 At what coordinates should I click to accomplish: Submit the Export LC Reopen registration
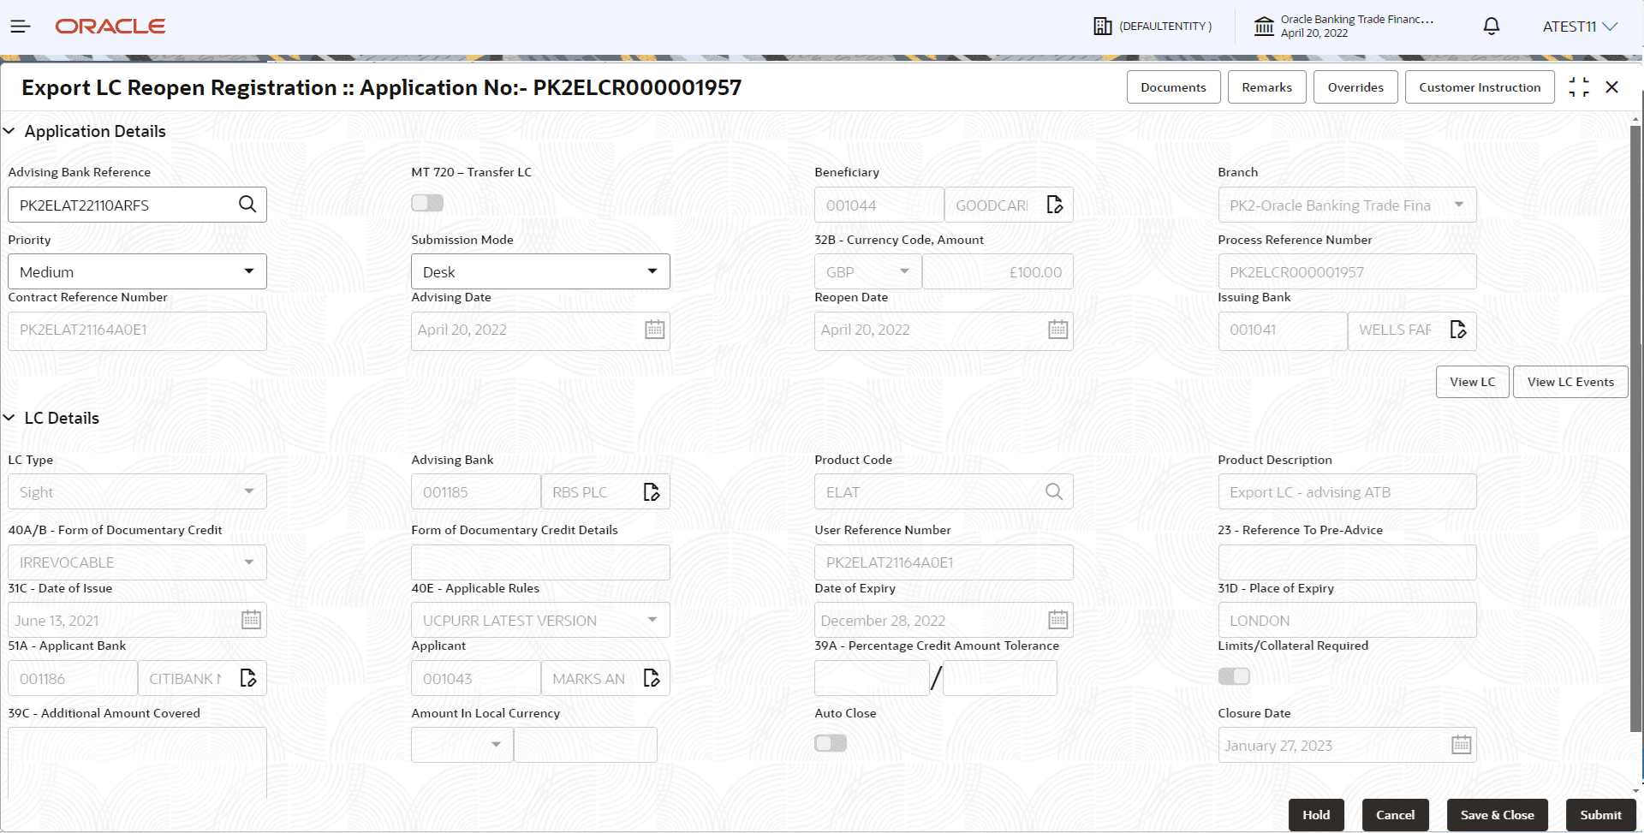1599,814
